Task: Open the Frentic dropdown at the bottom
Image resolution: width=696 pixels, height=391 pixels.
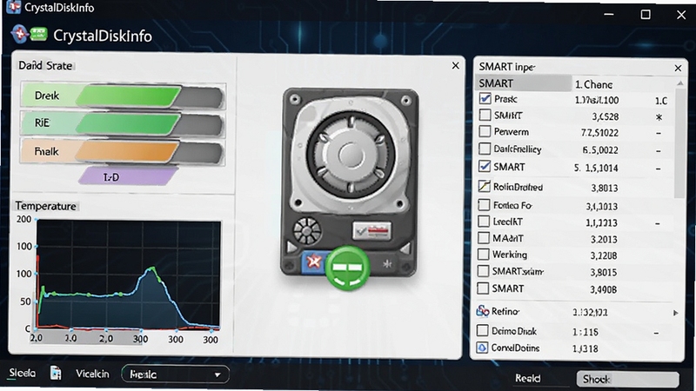Action: click(176, 374)
